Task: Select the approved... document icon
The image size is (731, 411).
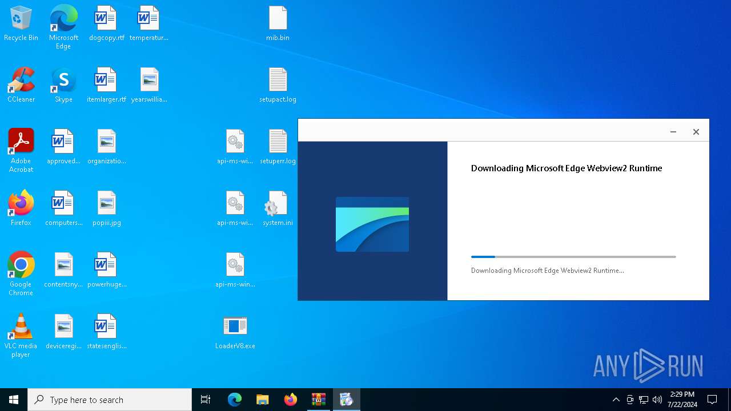Action: pos(63,147)
